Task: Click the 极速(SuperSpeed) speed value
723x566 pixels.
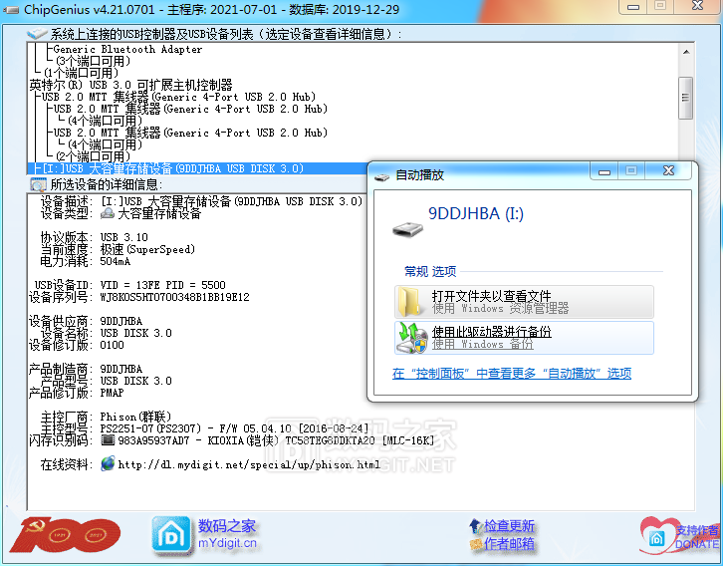Action: tap(147, 249)
